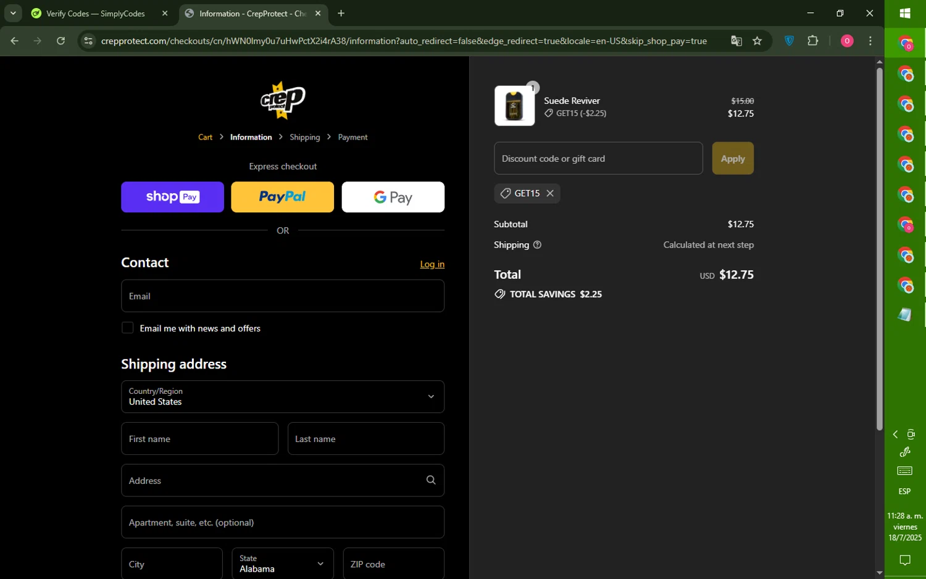926x579 pixels.
Task: Close the Verify Codes SimplyCodes tab
Action: tap(165, 13)
